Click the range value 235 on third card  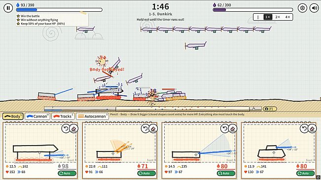pyautogui.click(x=184, y=166)
